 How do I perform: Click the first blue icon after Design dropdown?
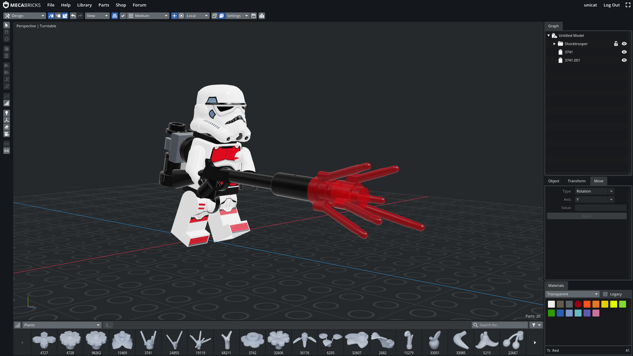(x=51, y=16)
